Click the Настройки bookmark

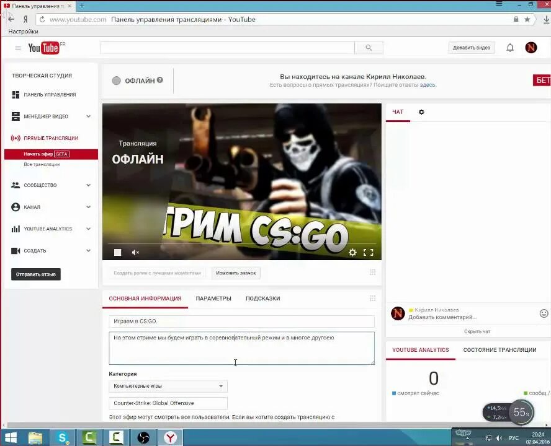[x=23, y=31]
